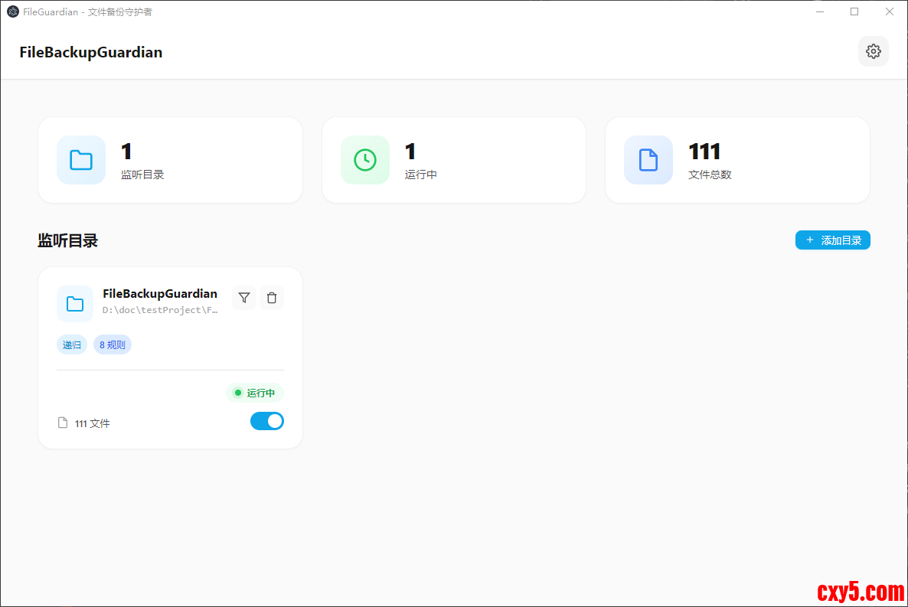Screen dimensions: 908x607
Task: Click the D:\doc\testProject path text
Action: [x=161, y=310]
